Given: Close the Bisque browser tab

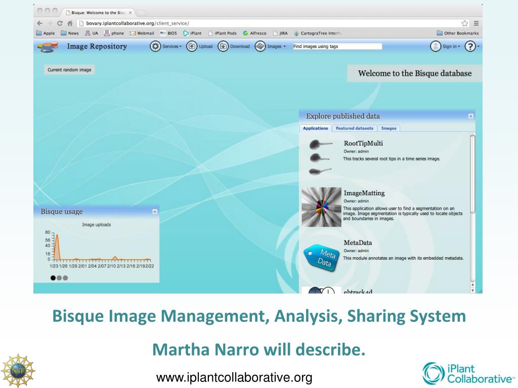Looking at the screenshot, I should pyautogui.click(x=130, y=13).
